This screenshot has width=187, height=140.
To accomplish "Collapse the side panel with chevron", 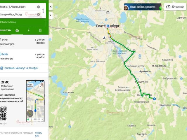I will 51,15.
